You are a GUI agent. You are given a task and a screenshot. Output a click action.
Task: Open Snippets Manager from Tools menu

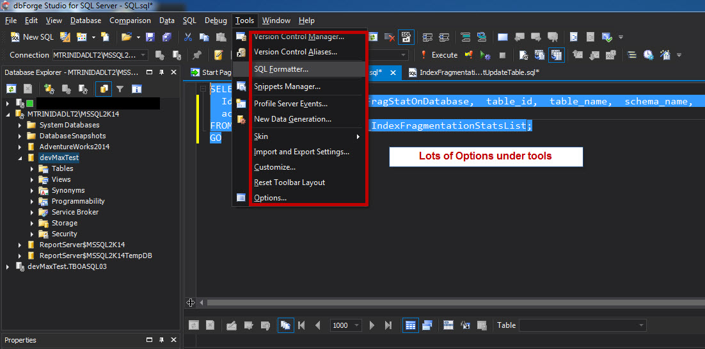300,86
